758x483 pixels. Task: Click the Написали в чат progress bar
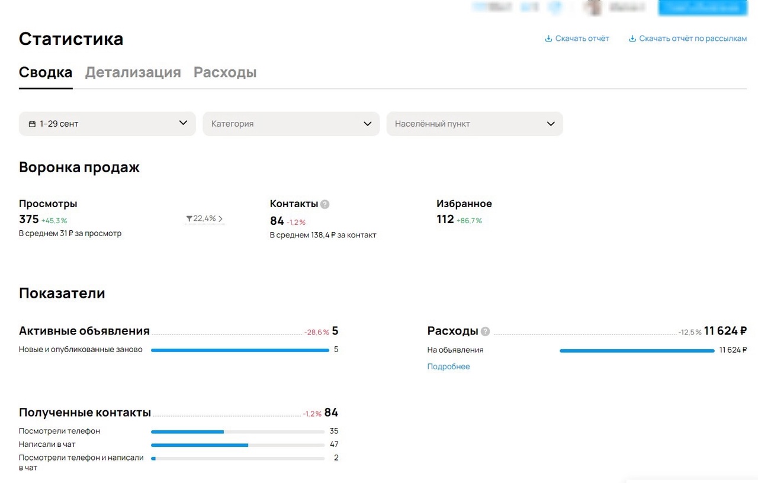click(237, 445)
